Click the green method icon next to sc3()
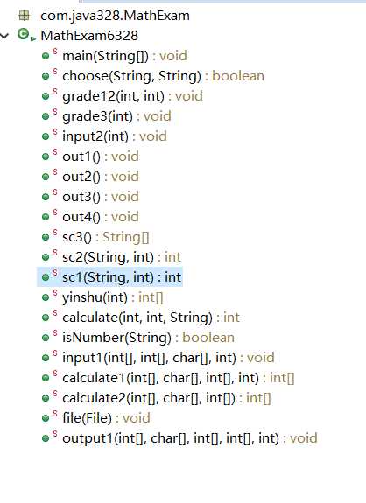Viewport: 366px width, 503px height. tap(46, 237)
